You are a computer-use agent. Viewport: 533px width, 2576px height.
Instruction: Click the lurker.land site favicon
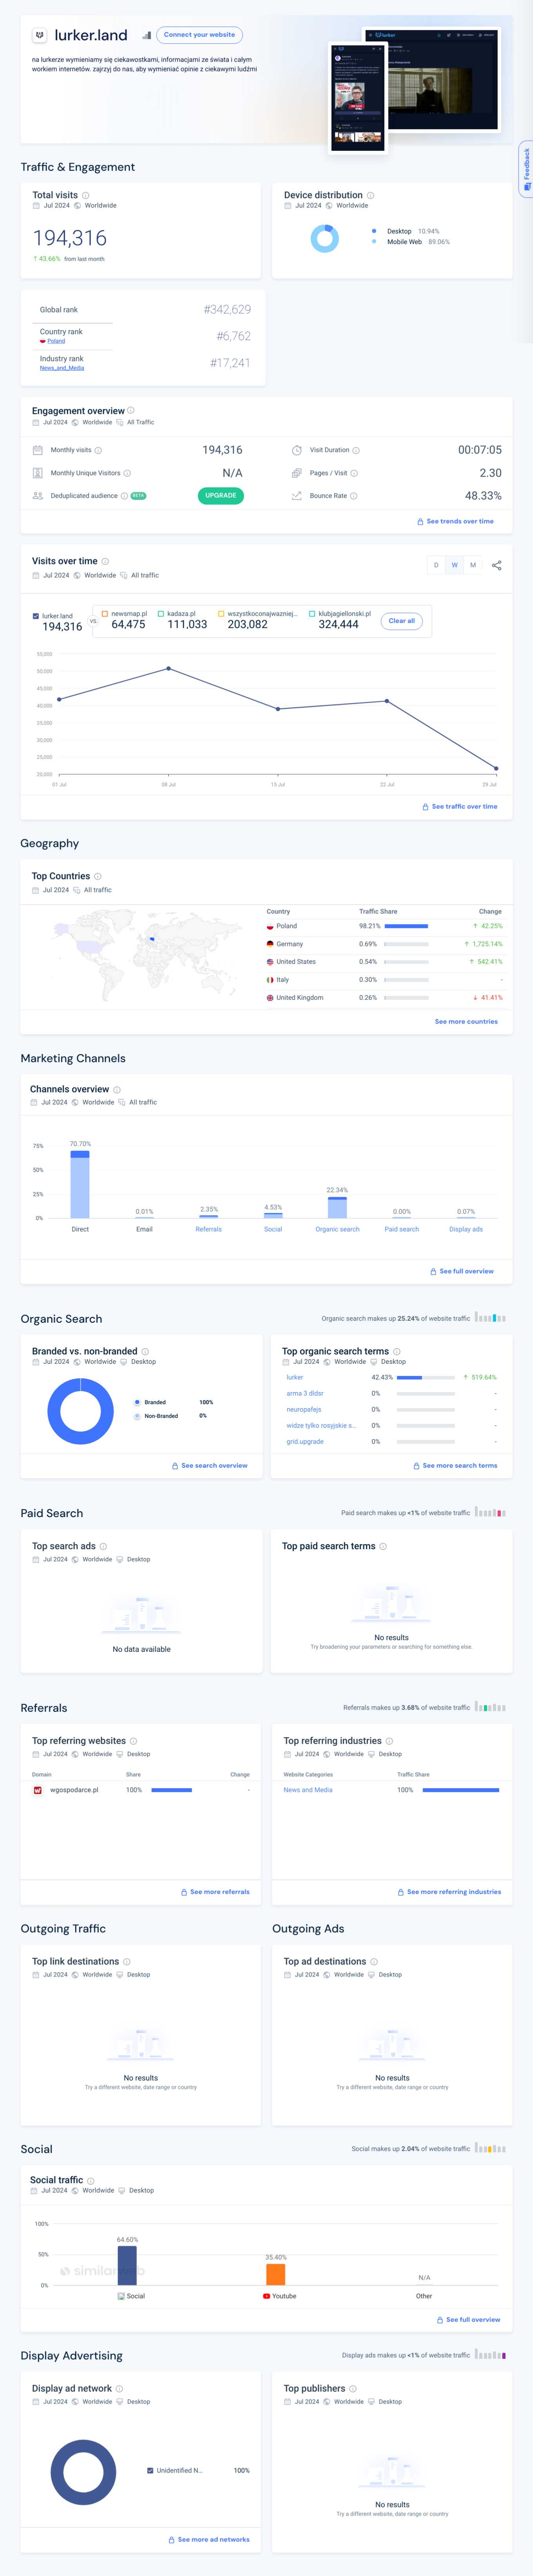point(40,35)
